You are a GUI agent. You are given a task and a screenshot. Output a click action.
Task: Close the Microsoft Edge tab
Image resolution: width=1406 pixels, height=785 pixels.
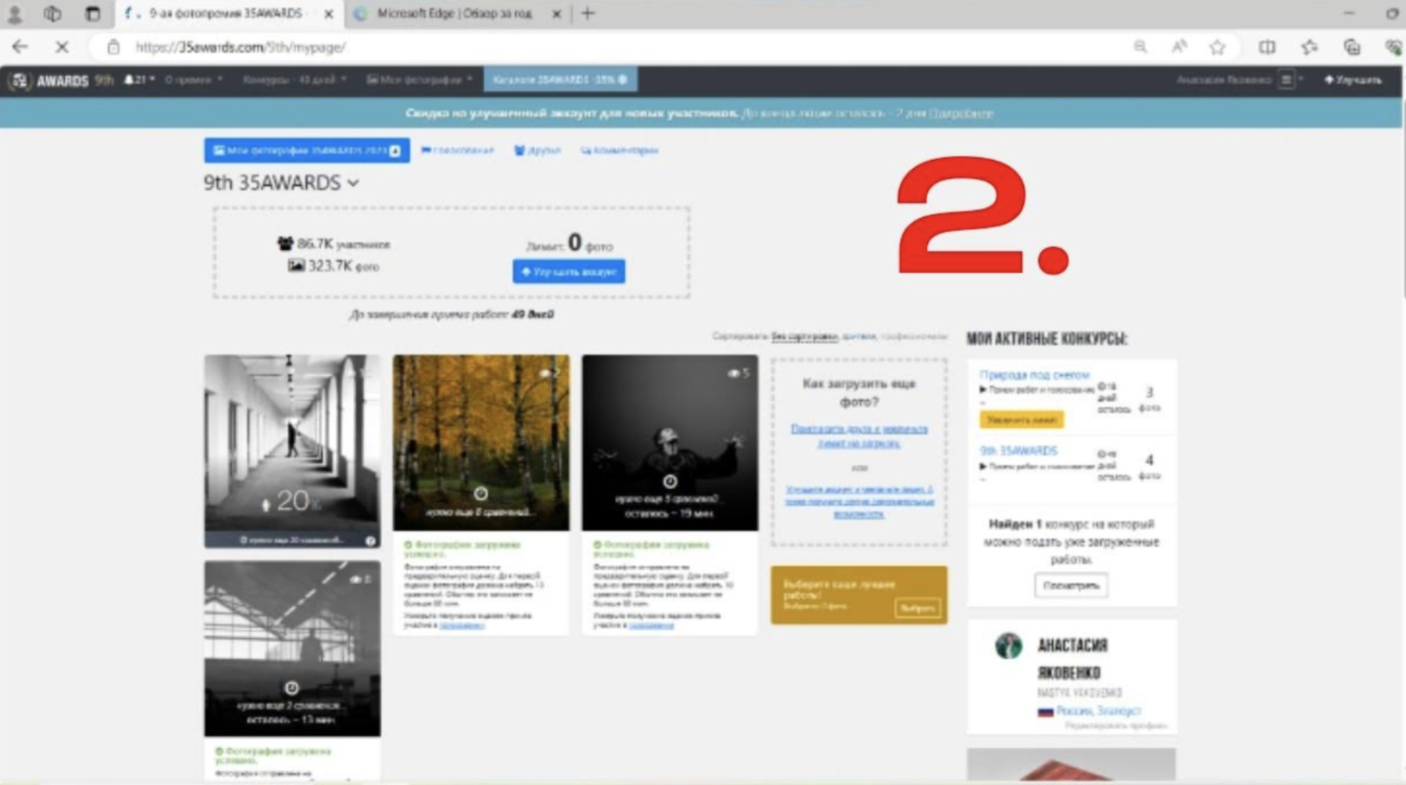pyautogui.click(x=556, y=14)
